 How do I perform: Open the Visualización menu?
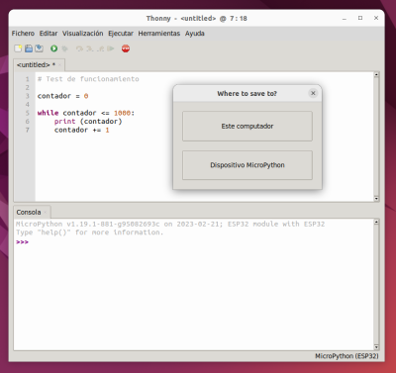[83, 34]
